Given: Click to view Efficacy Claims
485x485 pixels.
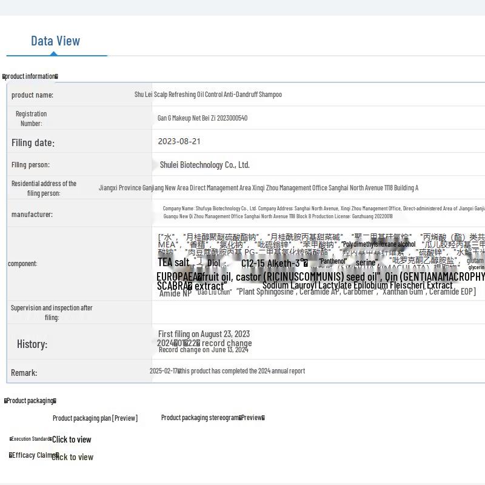Looking at the screenshot, I should [72, 457].
